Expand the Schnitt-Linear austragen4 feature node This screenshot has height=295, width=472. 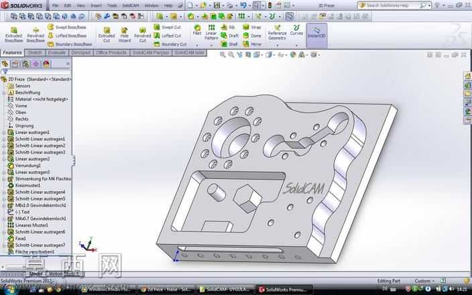[4, 192]
